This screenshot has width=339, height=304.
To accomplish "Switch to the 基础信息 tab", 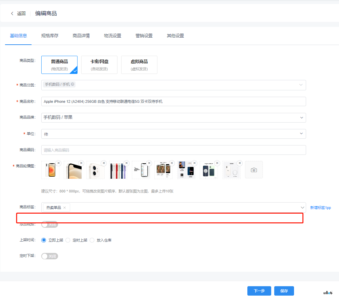I will (x=18, y=36).
